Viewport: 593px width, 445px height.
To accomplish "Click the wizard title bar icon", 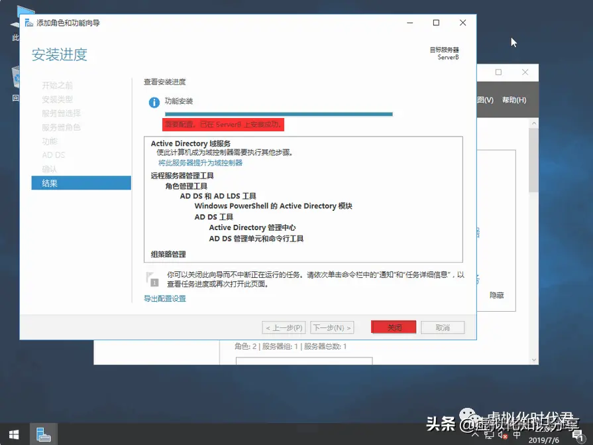I will 27,22.
